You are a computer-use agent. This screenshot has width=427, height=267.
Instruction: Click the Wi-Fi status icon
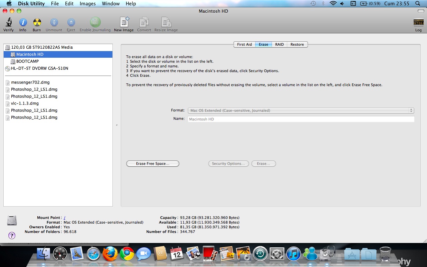[x=333, y=4]
